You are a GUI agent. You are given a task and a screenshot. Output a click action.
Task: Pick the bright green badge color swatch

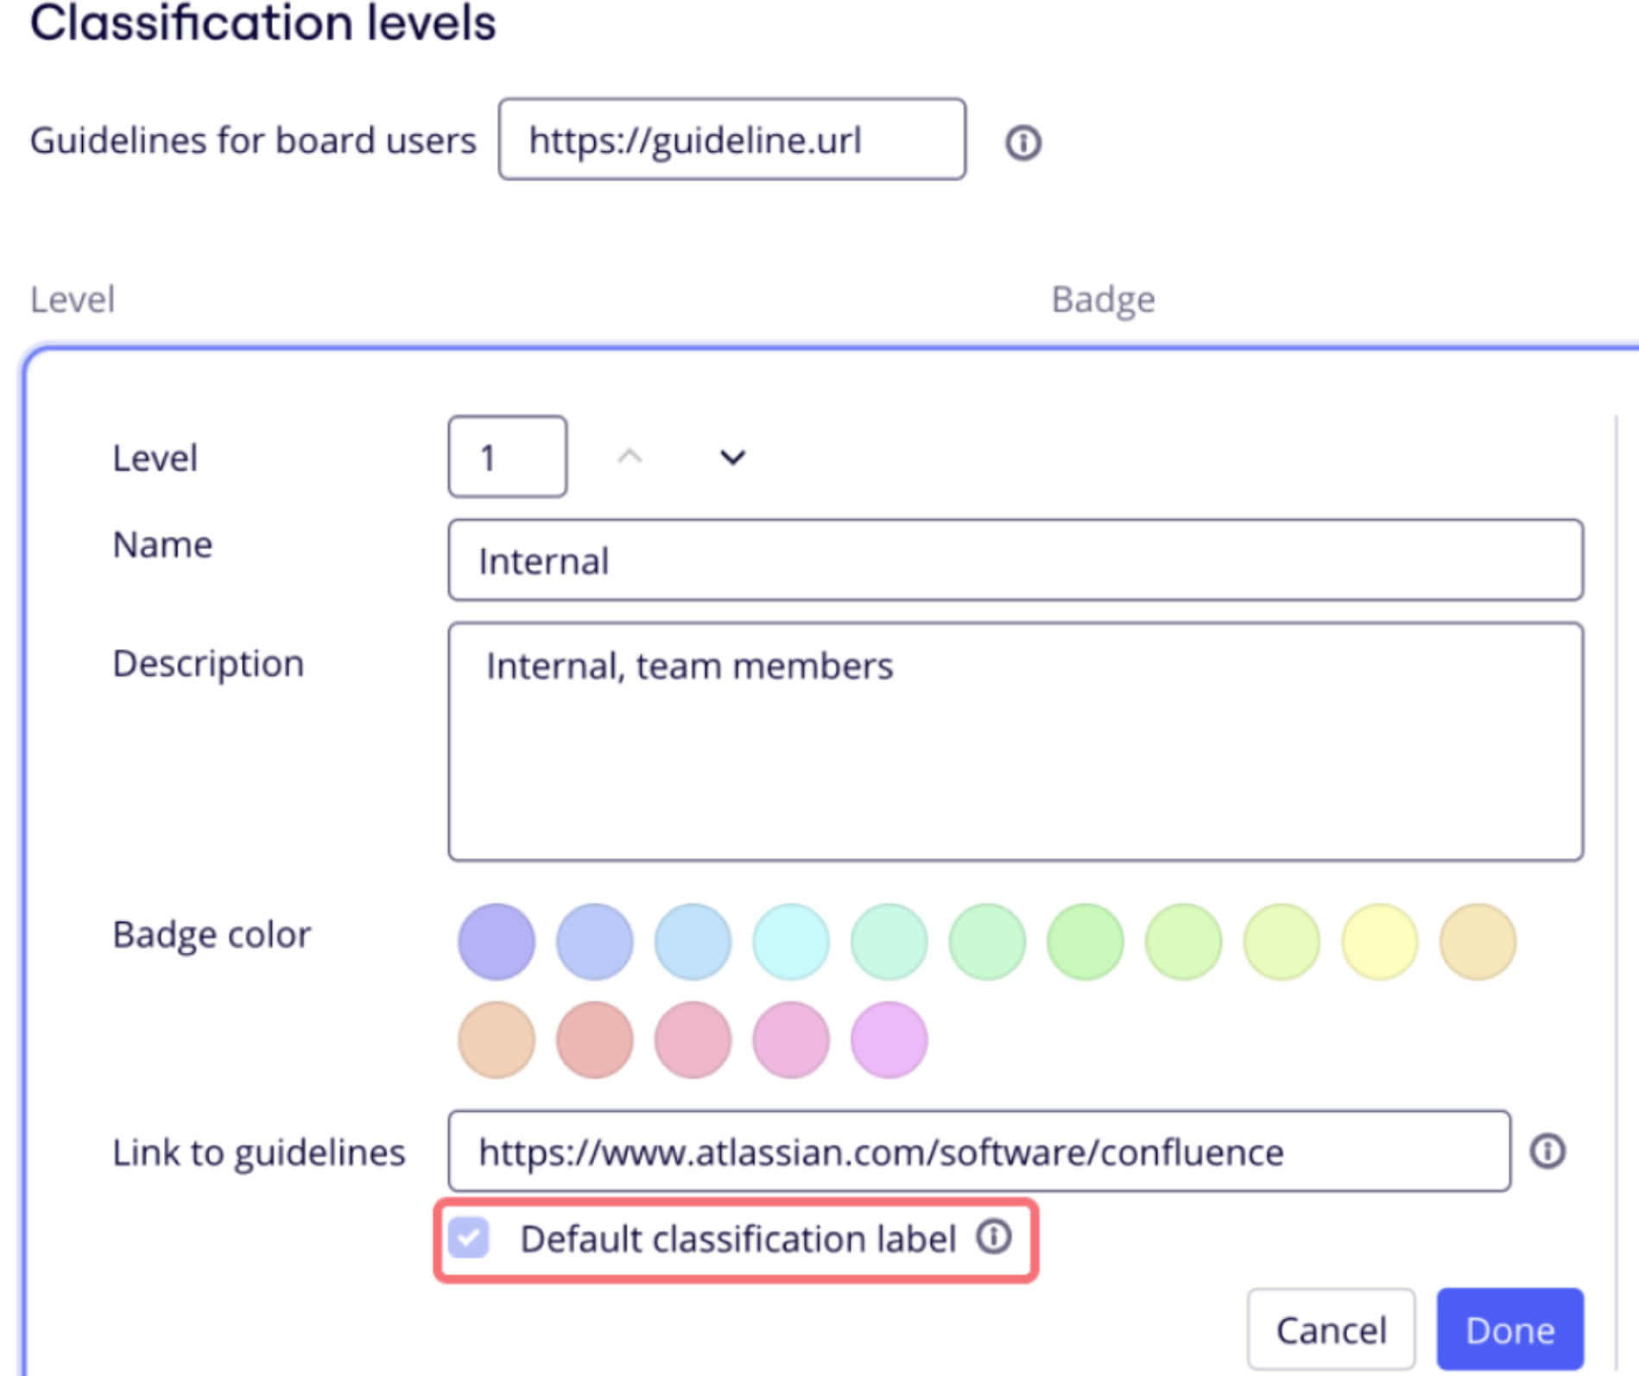pyautogui.click(x=1085, y=942)
